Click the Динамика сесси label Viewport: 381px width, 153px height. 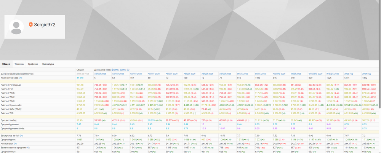103,70
